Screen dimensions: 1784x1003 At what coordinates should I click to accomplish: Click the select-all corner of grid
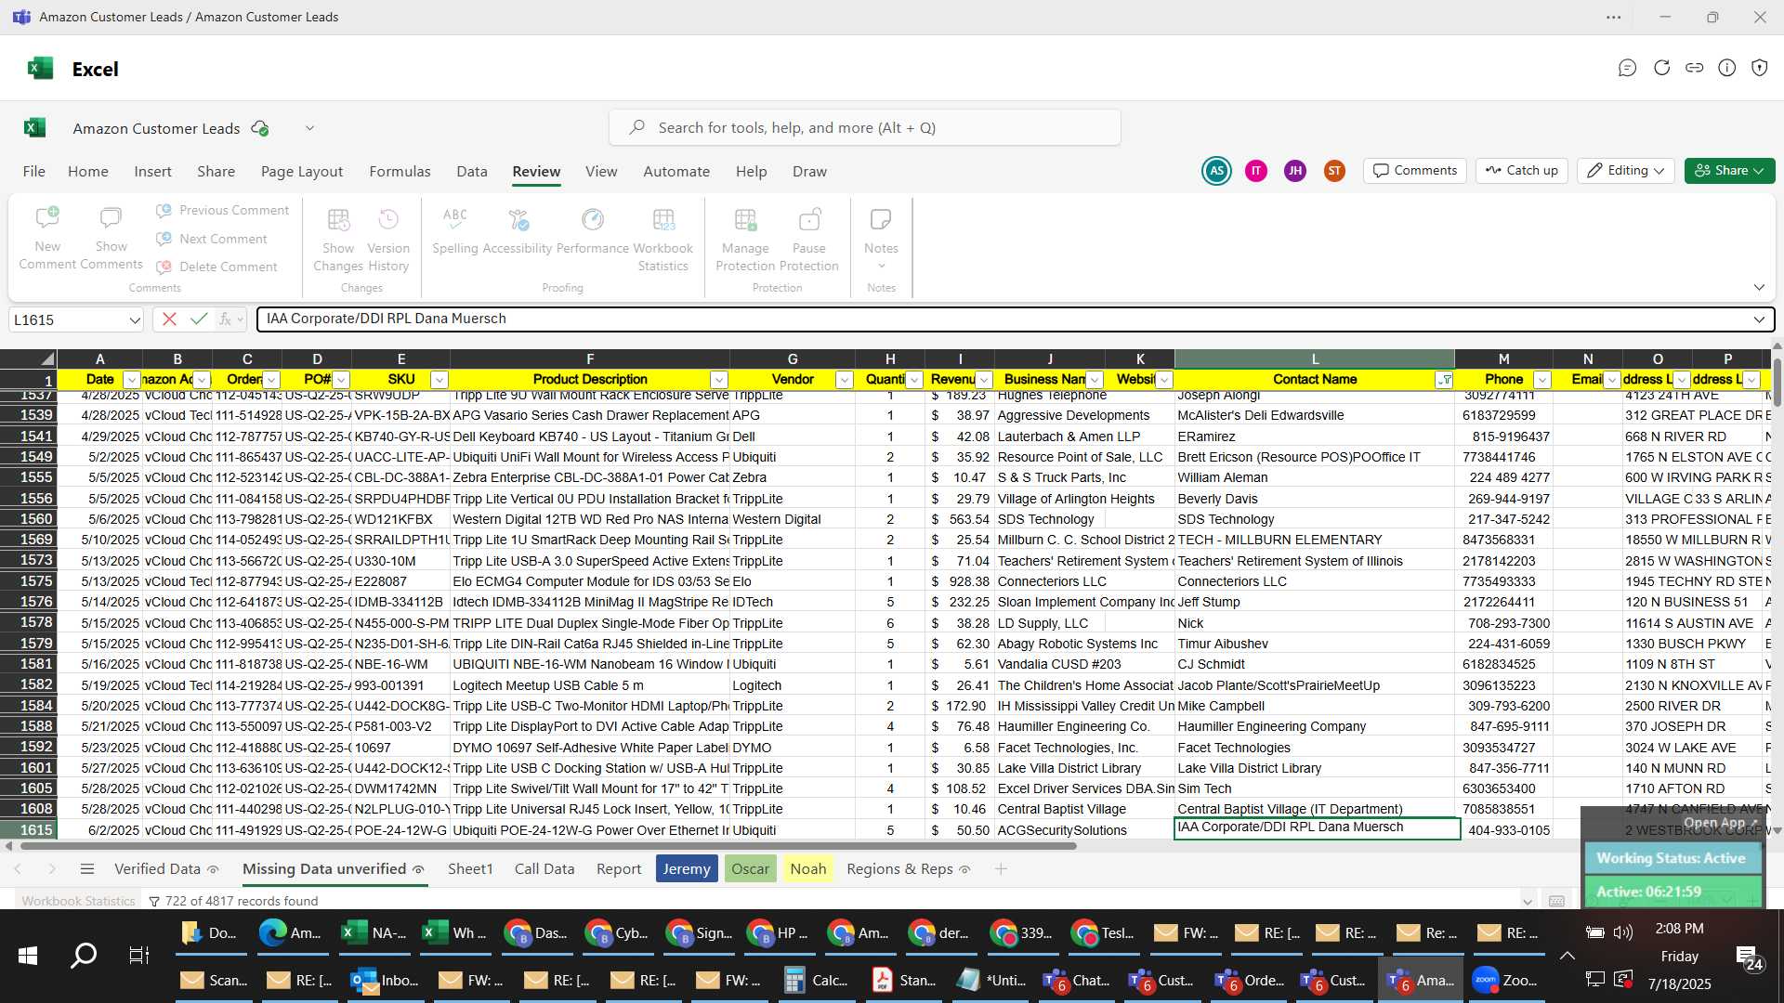point(29,359)
